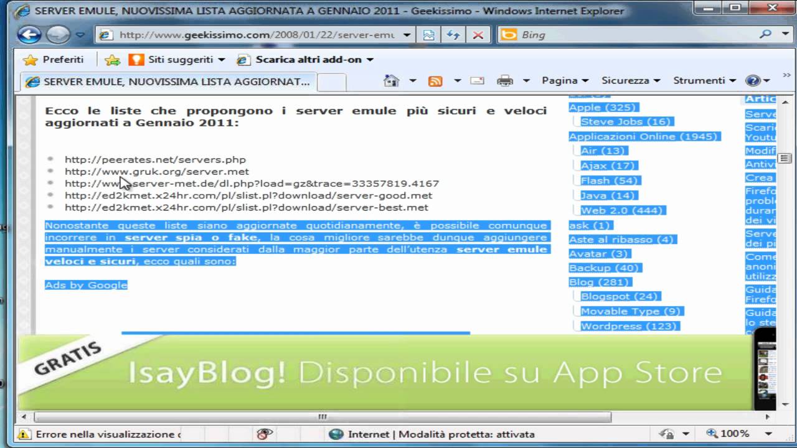This screenshot has width=797, height=448.
Task: Open the Java (14) category
Action: [608, 195]
